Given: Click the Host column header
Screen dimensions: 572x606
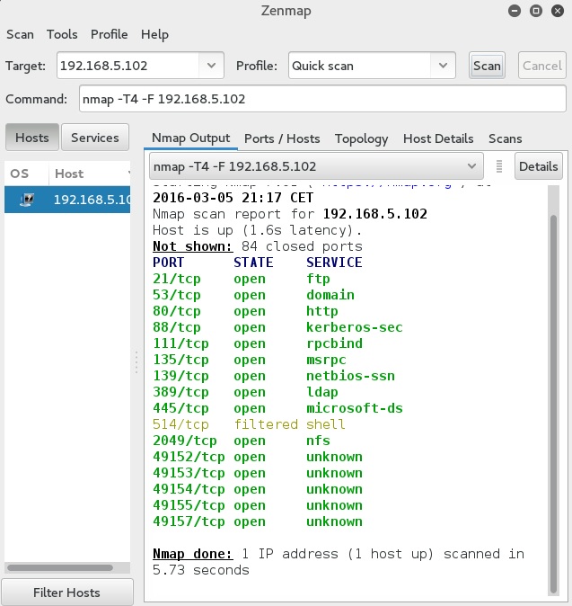Looking at the screenshot, I should [x=90, y=174].
